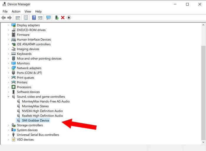The height and width of the screenshot is (151, 206).
Task: Select the Processors label
Action: coord(24,87)
